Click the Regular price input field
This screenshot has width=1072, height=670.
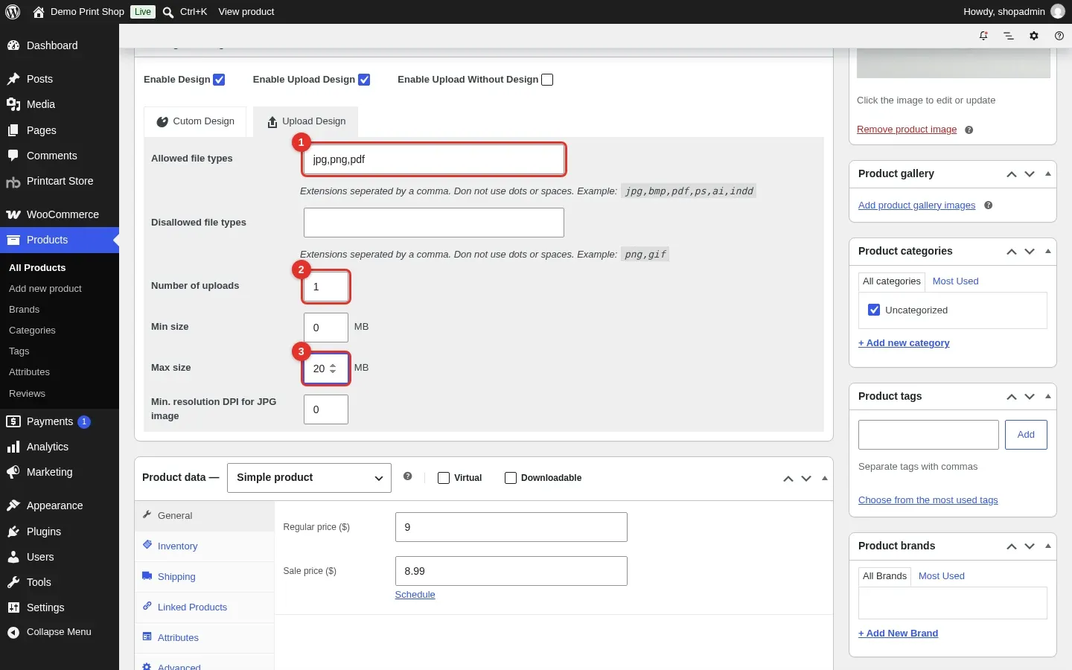(511, 527)
